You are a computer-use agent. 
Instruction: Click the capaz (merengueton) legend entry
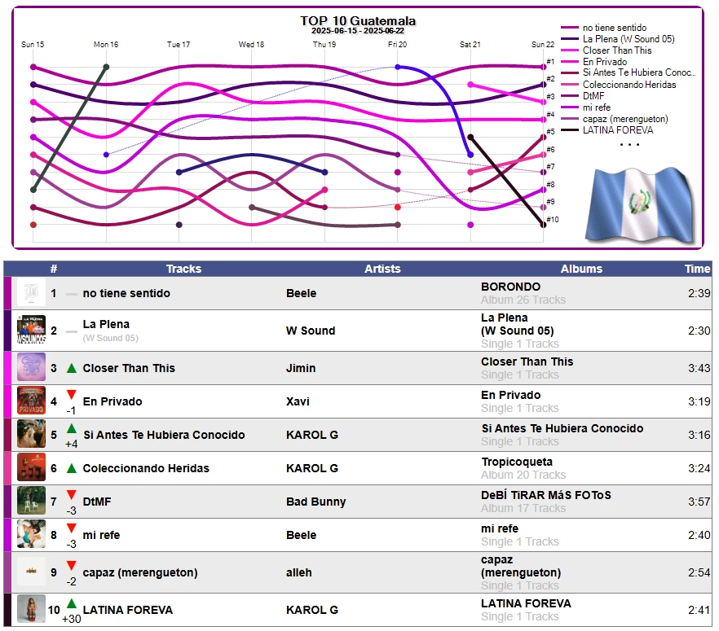[625, 119]
